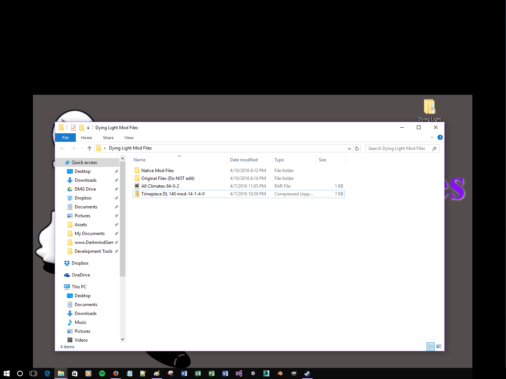Open Microsoft Word from taskbar
506x379 pixels.
tap(184, 373)
